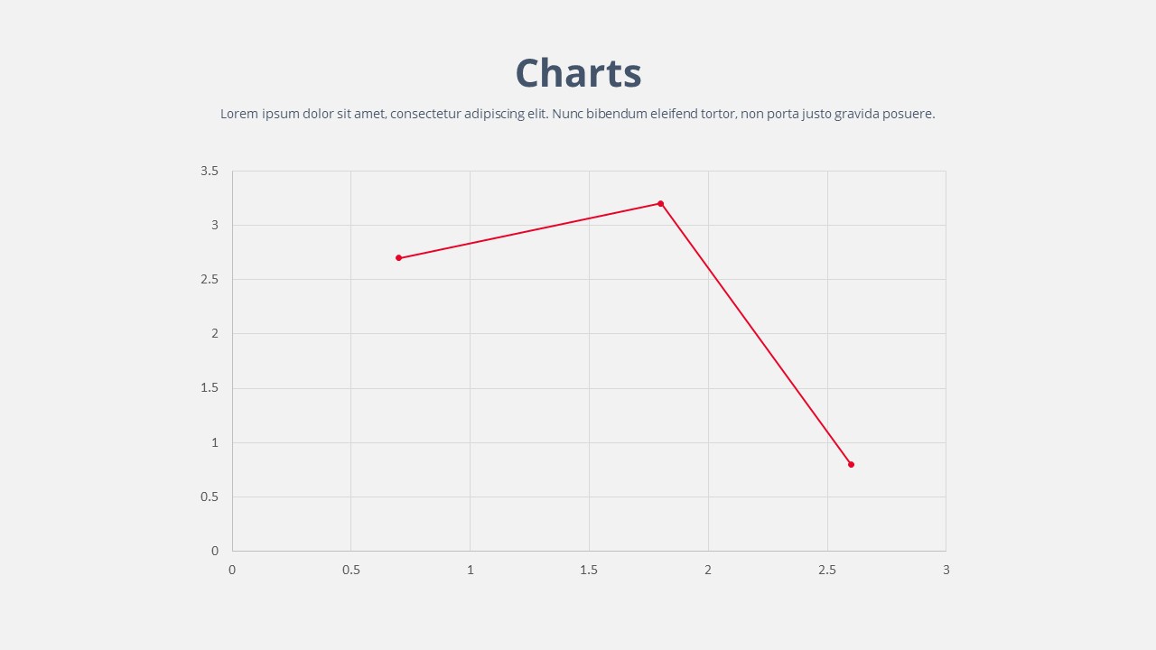
Task: Select the Lorem ipsum subtitle text
Action: click(577, 114)
